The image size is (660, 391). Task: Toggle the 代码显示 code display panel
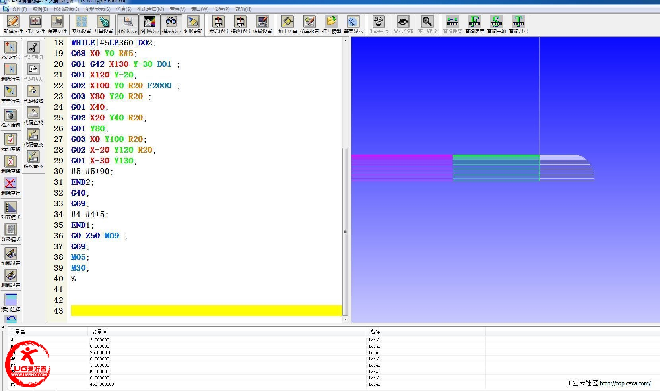click(x=128, y=25)
